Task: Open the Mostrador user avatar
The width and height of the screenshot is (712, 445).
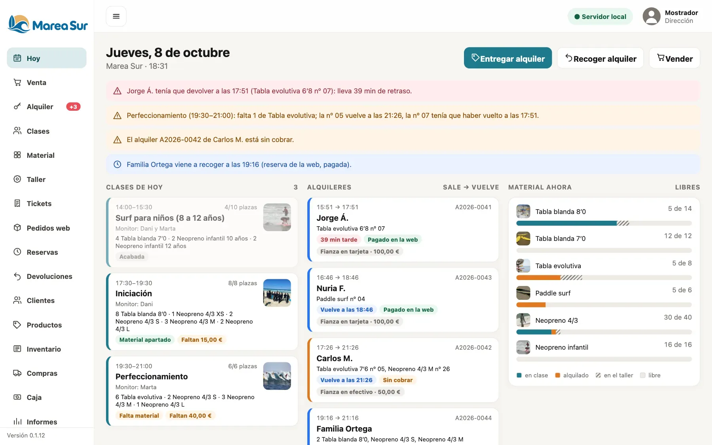Action: click(651, 17)
